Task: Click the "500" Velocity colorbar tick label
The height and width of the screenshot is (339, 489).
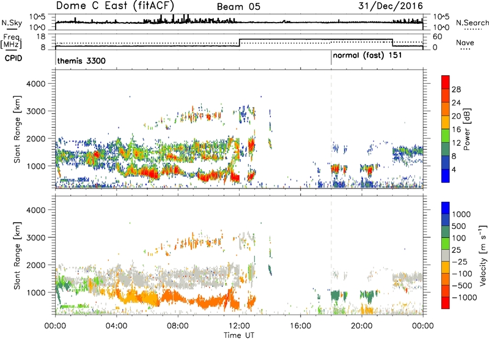Action: click(460, 226)
